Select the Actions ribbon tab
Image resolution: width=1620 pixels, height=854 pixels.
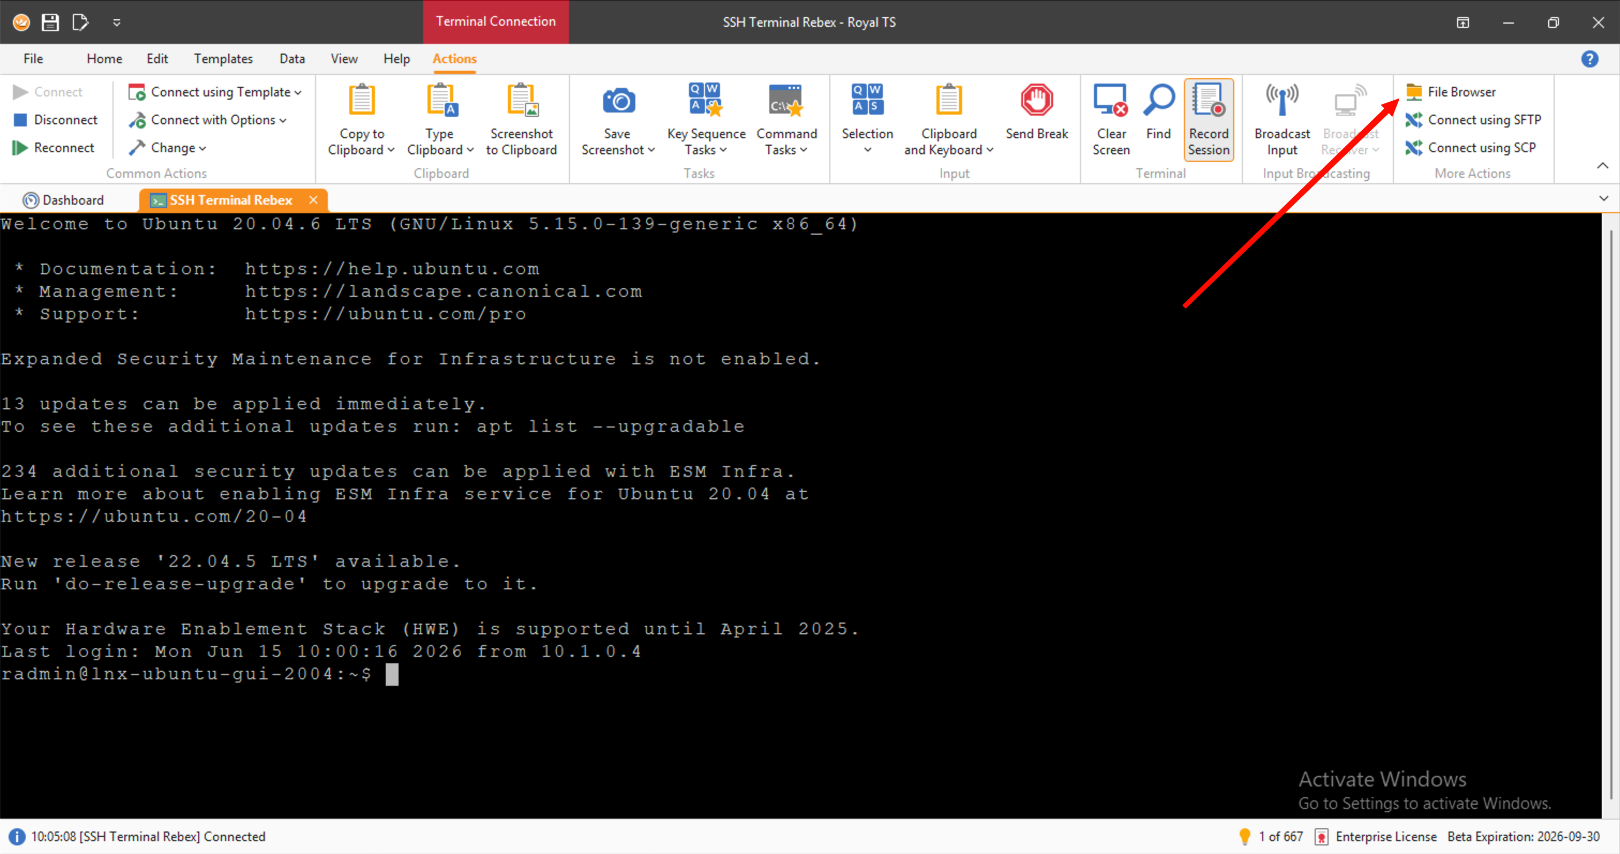(454, 58)
